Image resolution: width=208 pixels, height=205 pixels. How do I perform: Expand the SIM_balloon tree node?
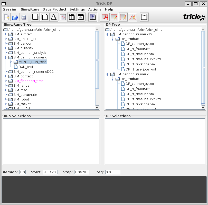(6, 43)
